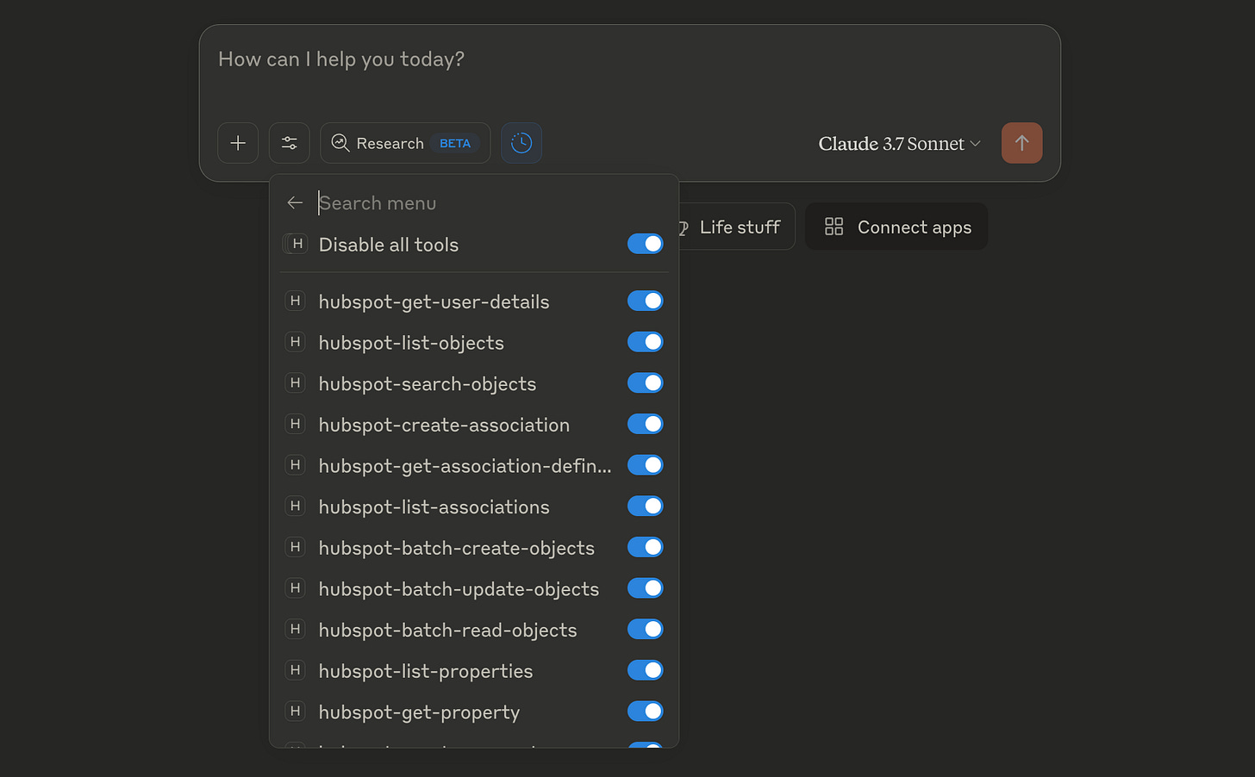Turn off hubspot-search-objects switch
This screenshot has width=1255, height=777.
[x=645, y=382]
